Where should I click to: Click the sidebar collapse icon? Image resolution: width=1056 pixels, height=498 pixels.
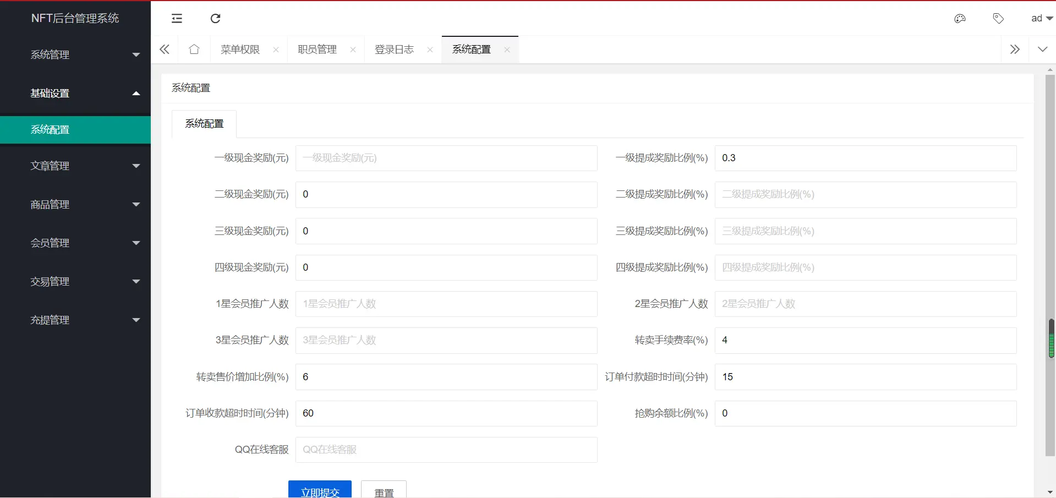click(177, 18)
